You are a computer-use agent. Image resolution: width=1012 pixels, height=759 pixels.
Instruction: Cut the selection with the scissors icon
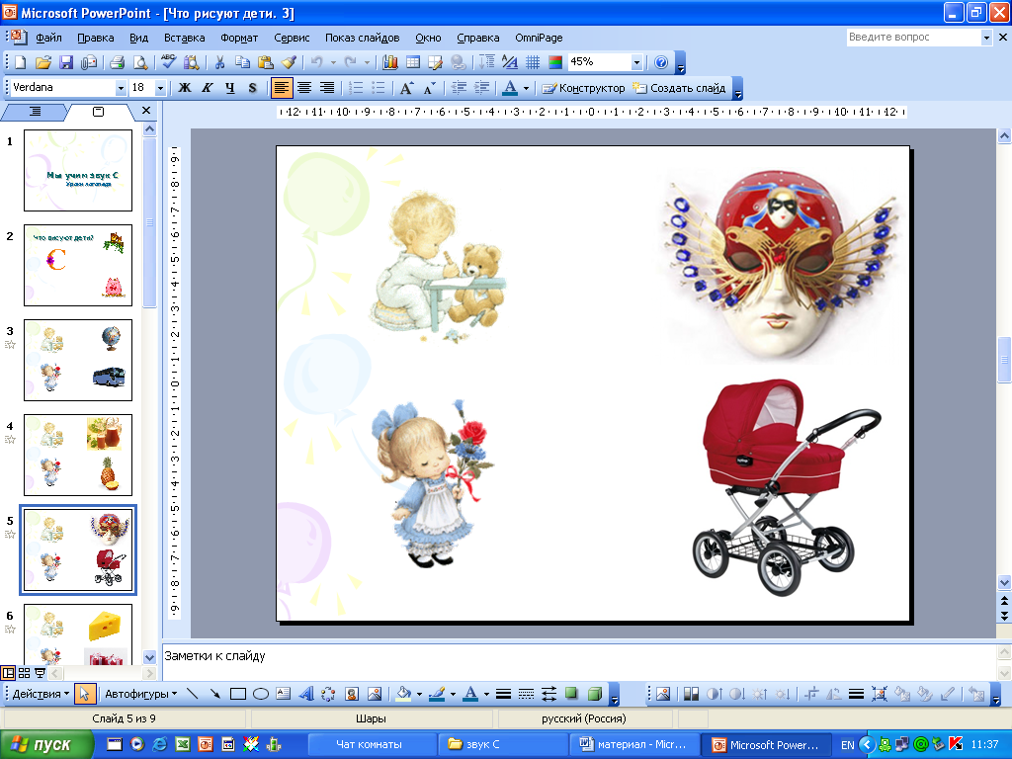point(219,62)
